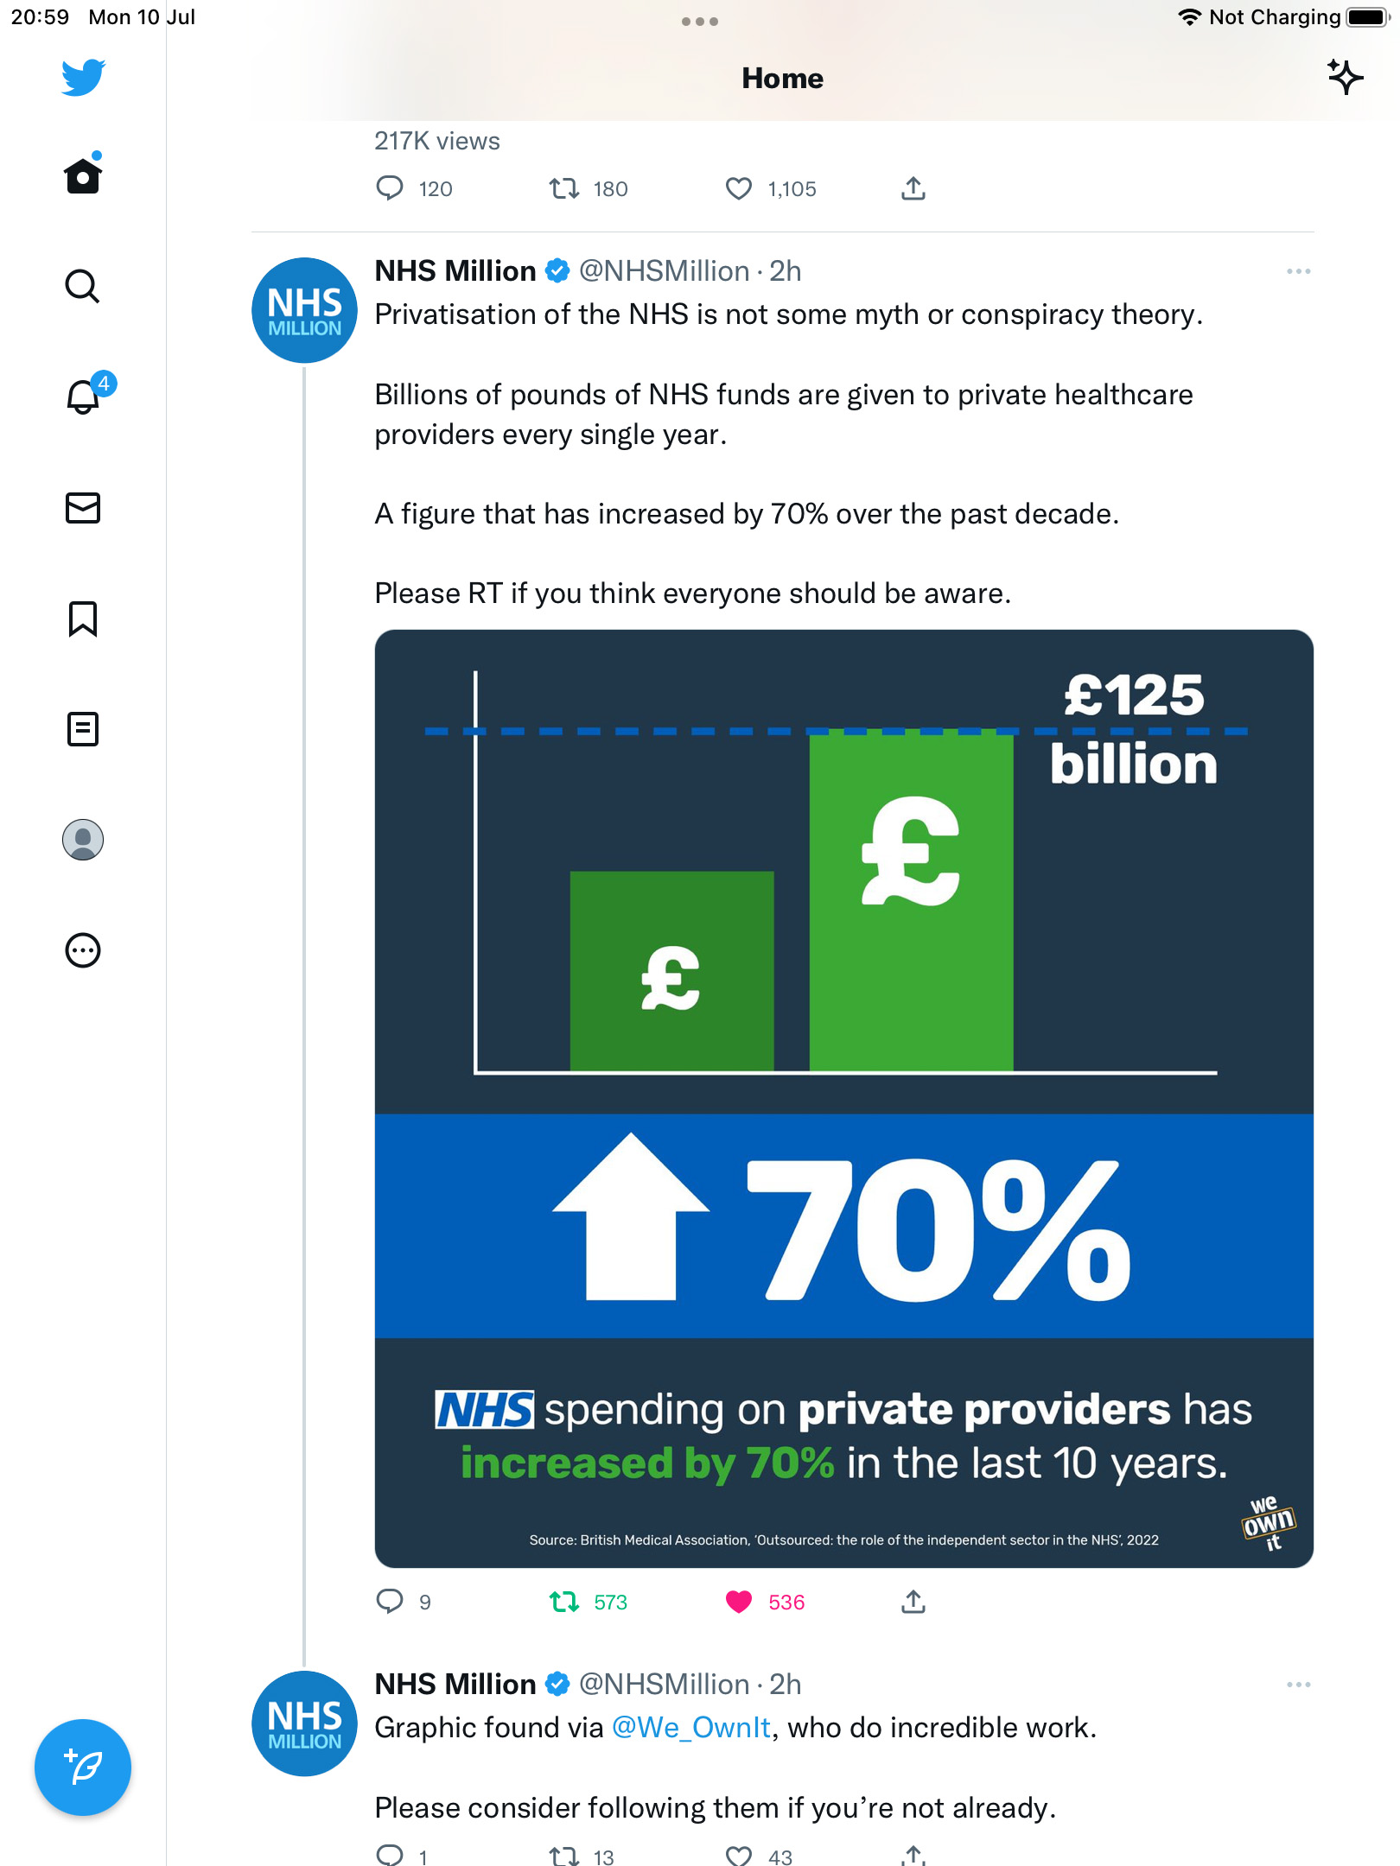Reply to the tweet with 9 replies
This screenshot has height=1866, width=1400.
tap(390, 1603)
